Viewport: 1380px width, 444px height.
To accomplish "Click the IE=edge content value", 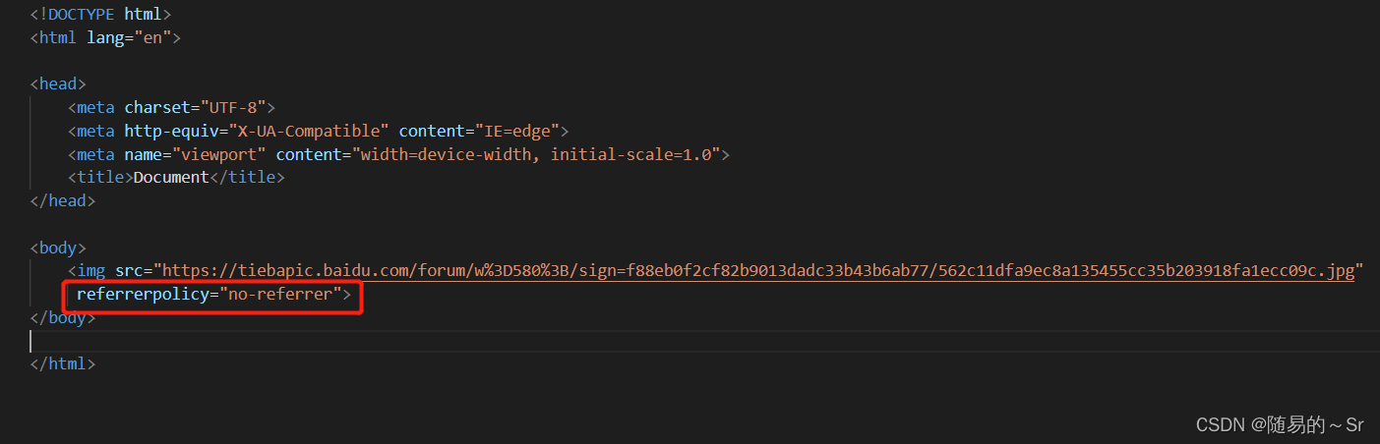I will click(516, 131).
